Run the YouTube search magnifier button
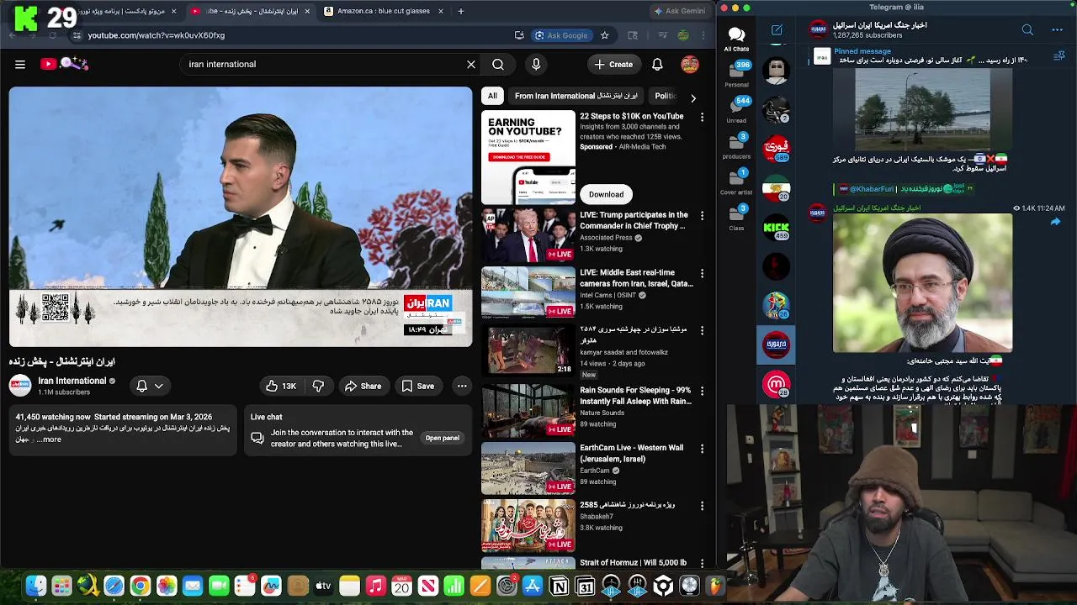The height and width of the screenshot is (605, 1077). pos(498,64)
